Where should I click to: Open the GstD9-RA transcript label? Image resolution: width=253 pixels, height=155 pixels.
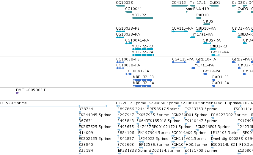click(x=212, y=40)
